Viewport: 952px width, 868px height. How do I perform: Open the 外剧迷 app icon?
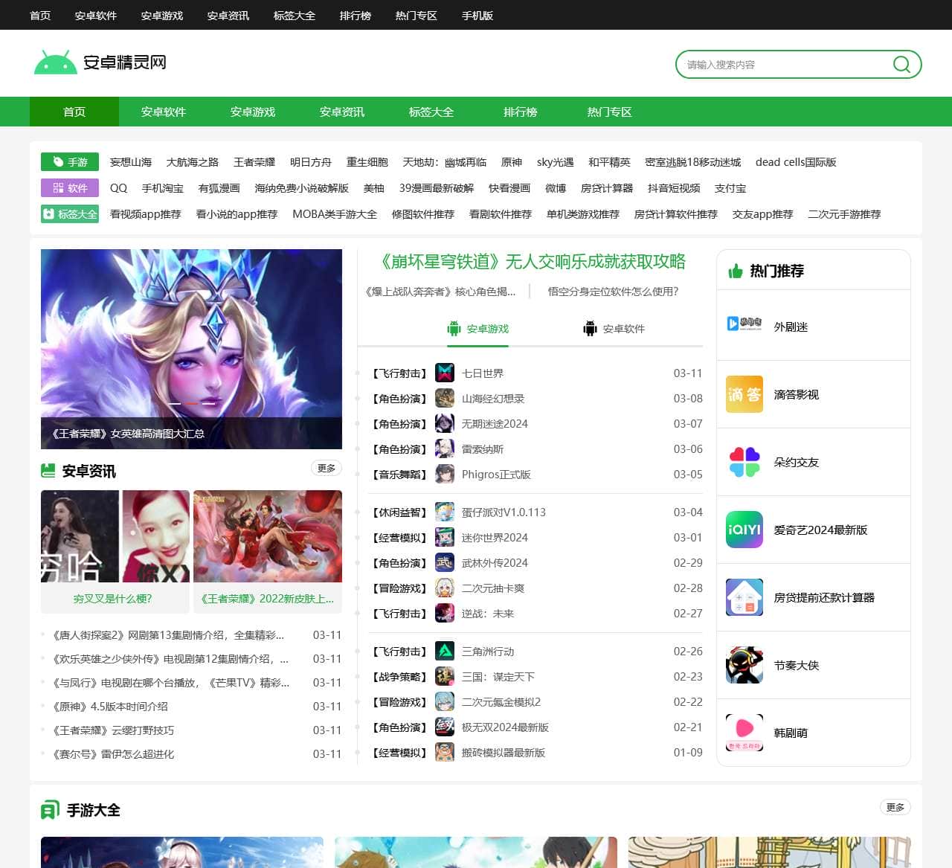coord(744,324)
